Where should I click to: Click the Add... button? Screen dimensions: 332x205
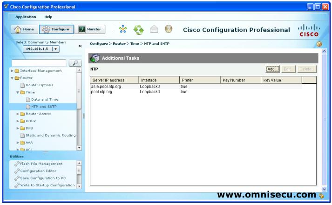coord(273,69)
